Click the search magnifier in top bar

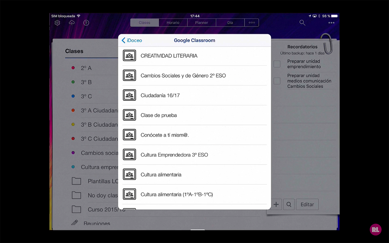302,23
